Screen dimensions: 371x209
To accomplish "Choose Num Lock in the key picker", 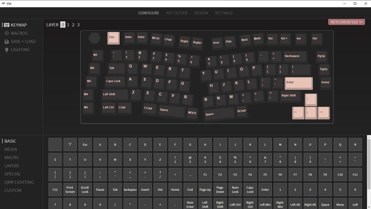I will point(235,190).
